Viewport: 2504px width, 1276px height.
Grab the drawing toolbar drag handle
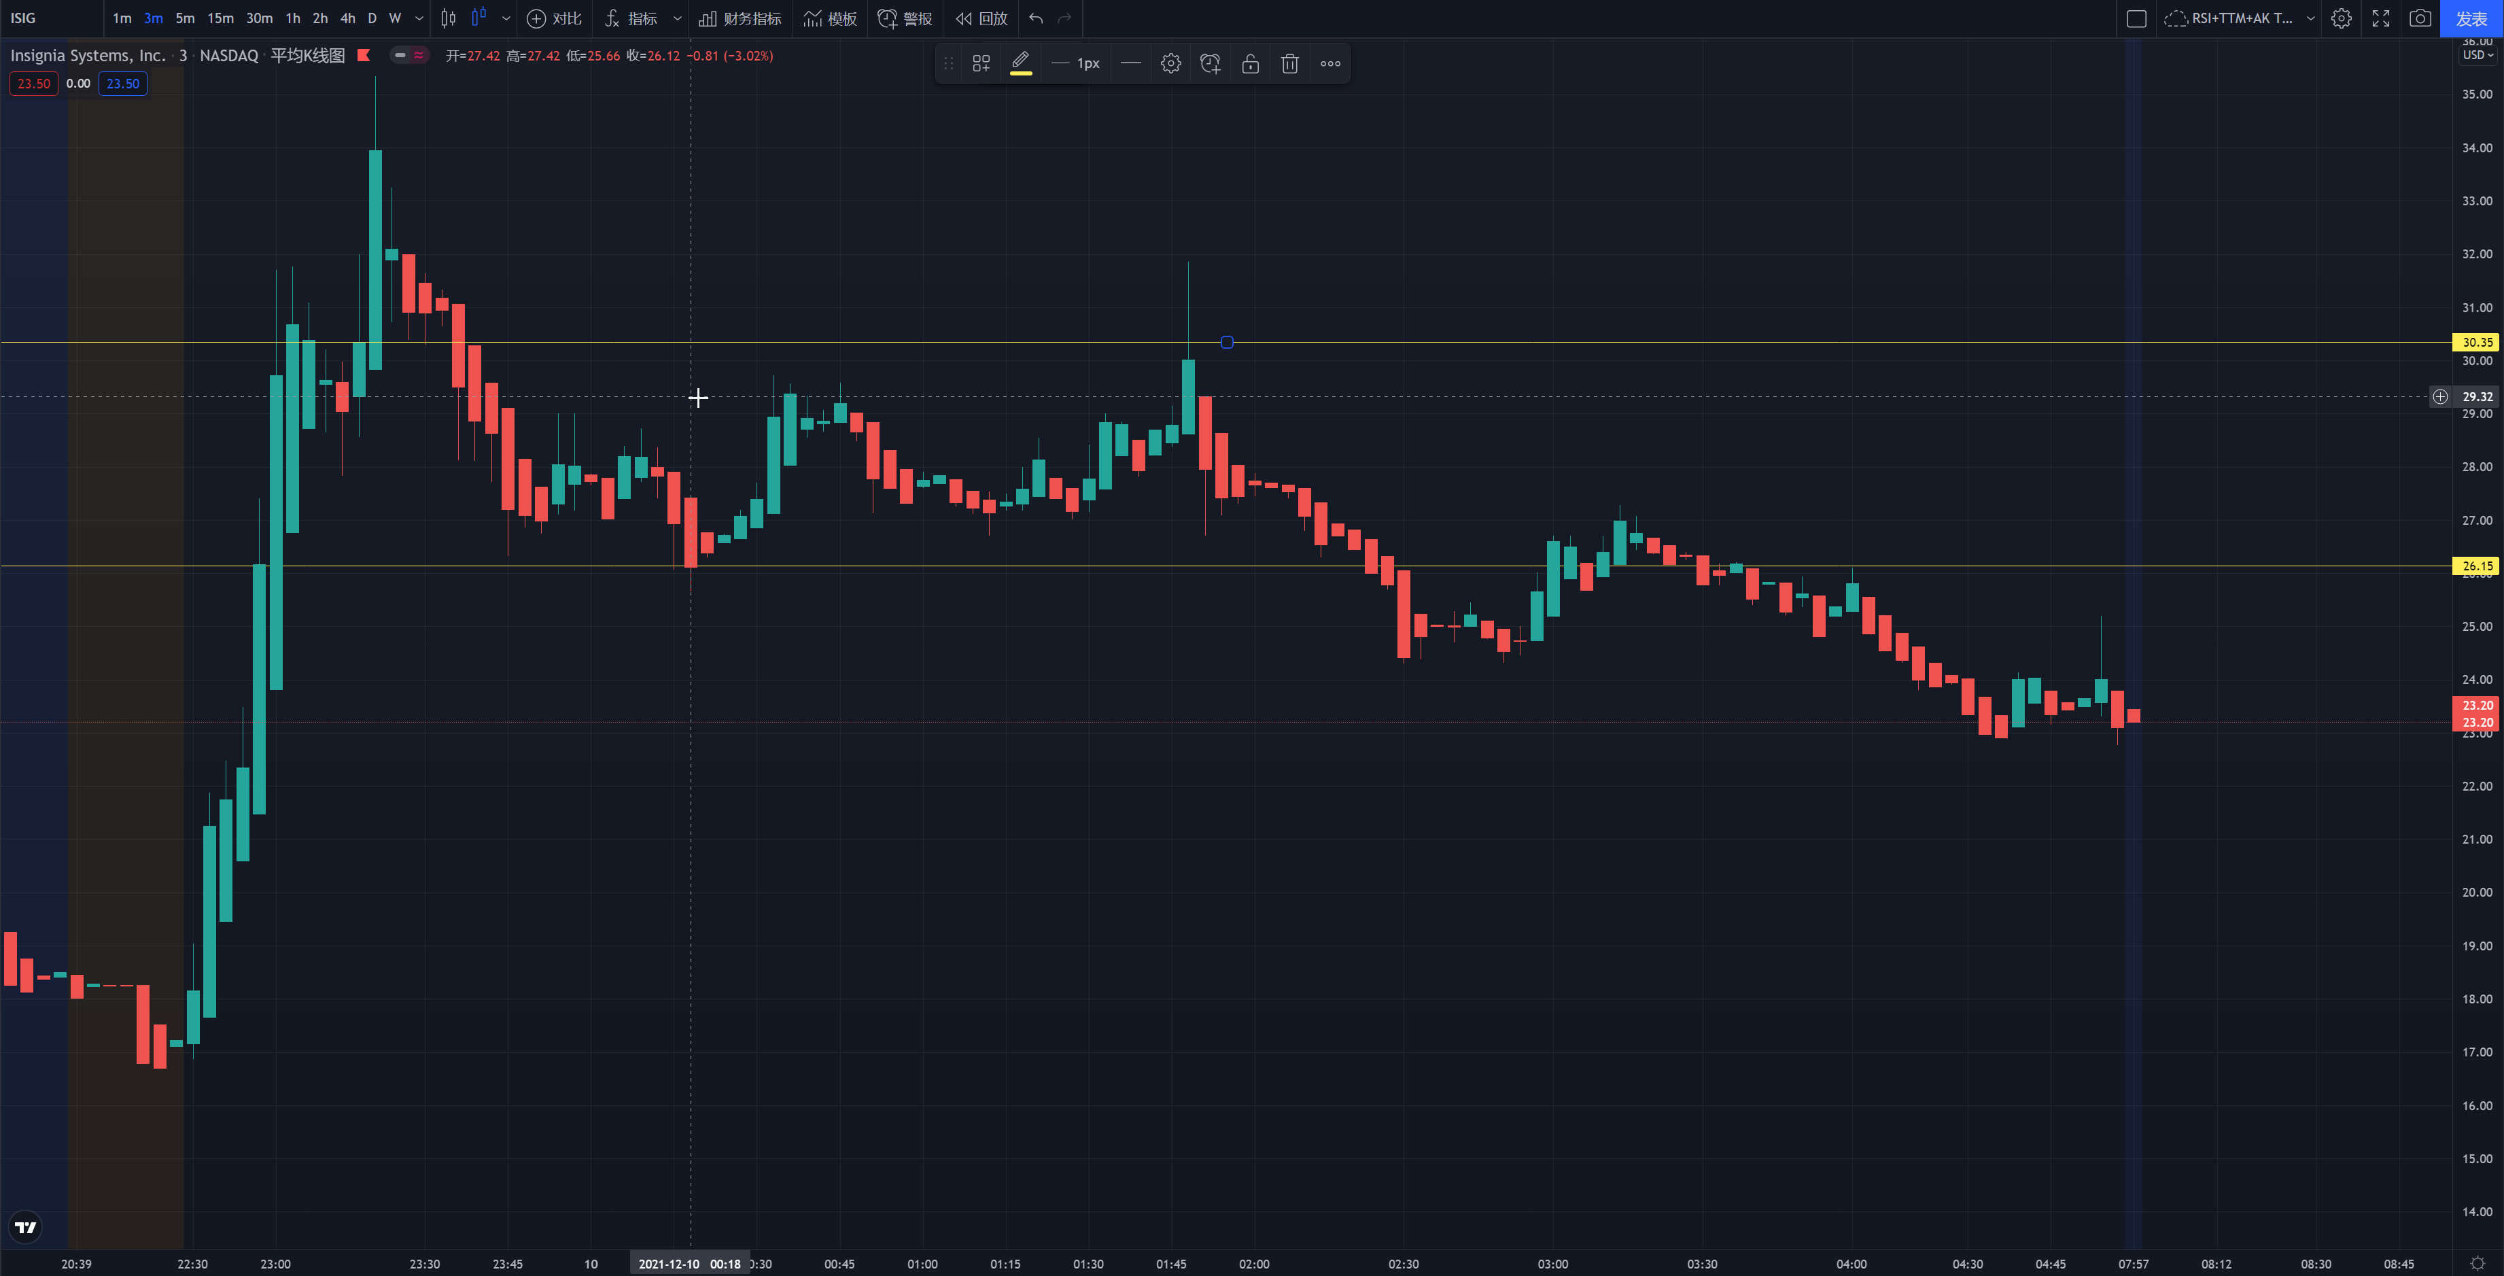(949, 63)
